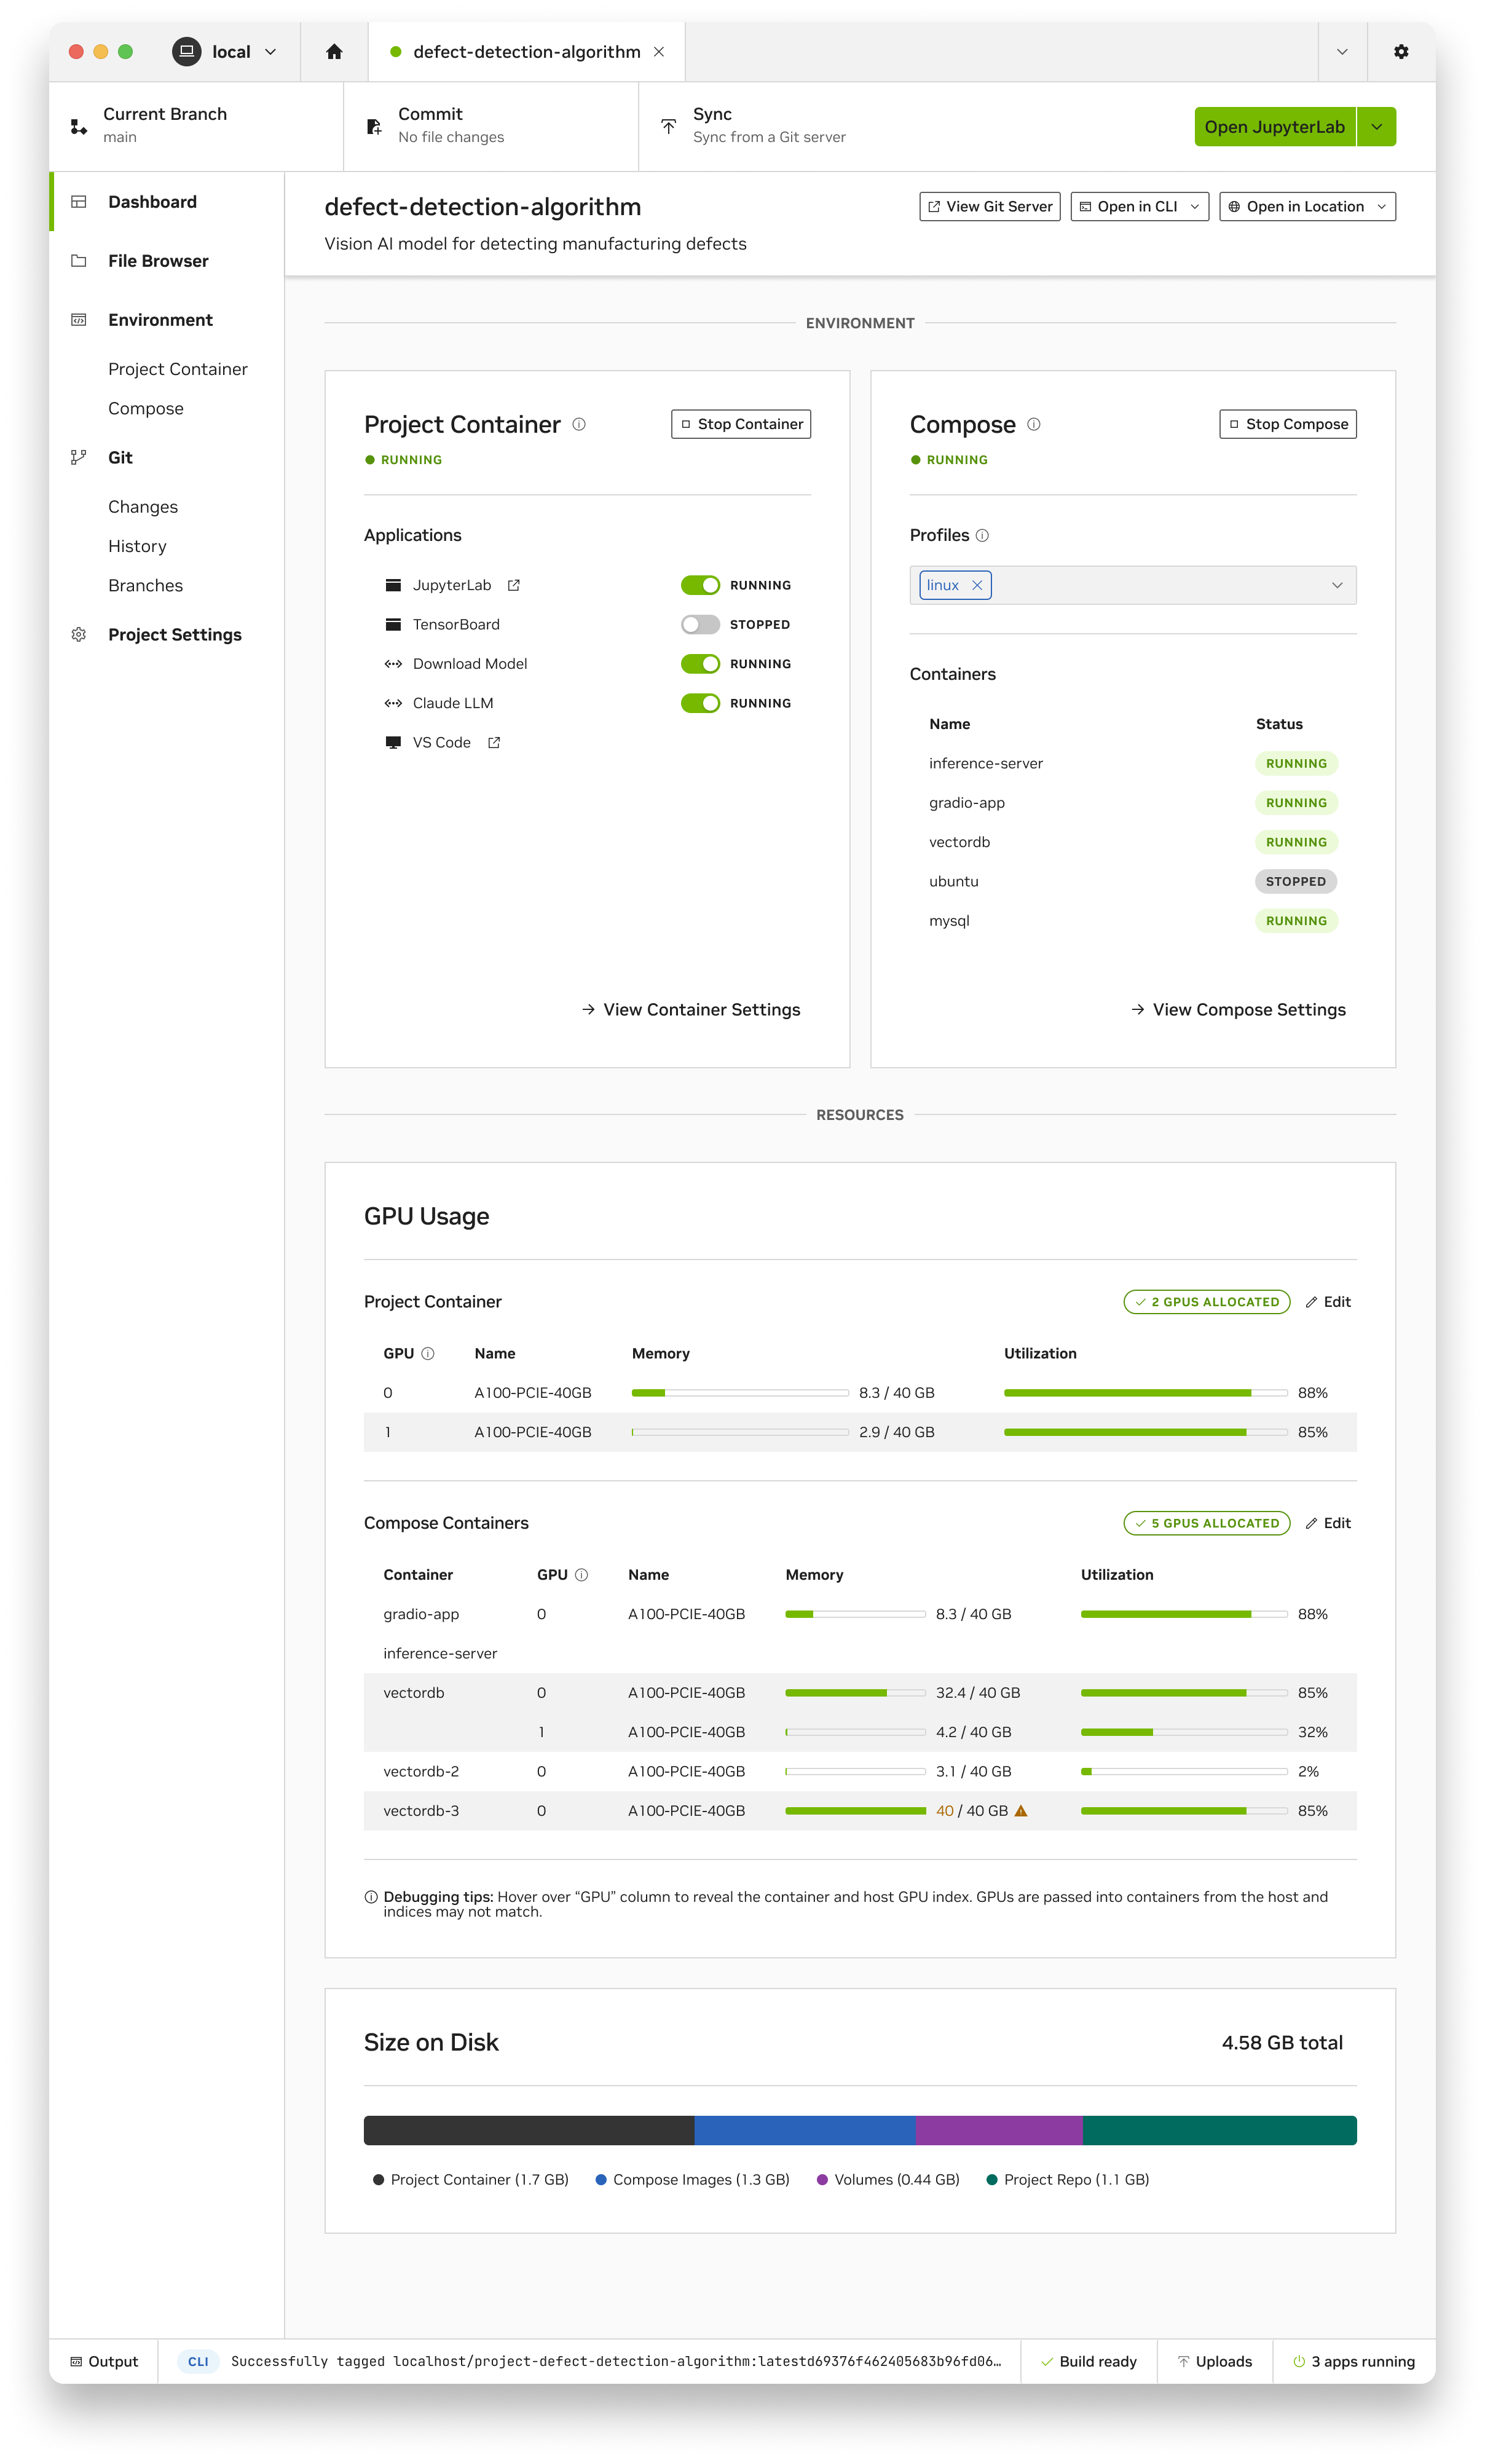Select Dashboard in the sidebar
This screenshot has width=1485, height=2460.
pyautogui.click(x=167, y=202)
